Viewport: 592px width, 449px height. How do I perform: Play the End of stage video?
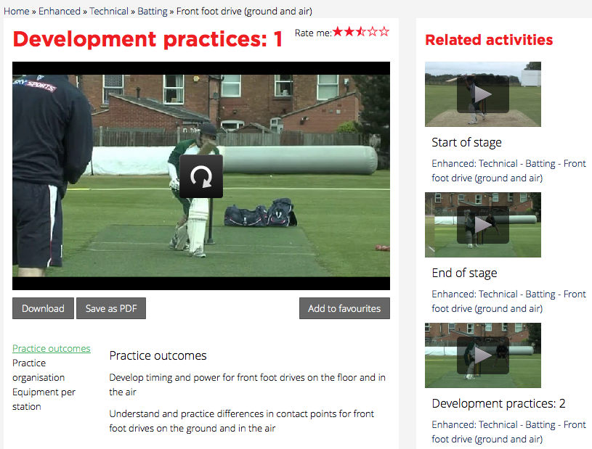tap(483, 225)
